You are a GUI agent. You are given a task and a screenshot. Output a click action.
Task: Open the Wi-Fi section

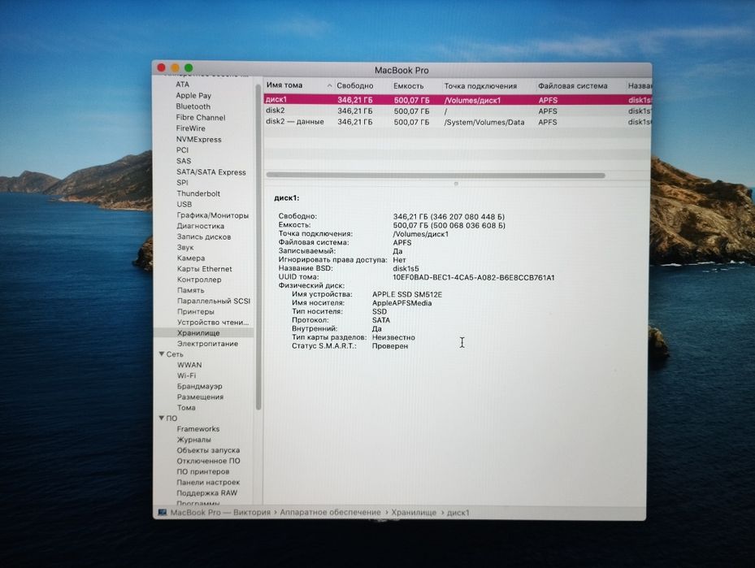click(x=186, y=375)
